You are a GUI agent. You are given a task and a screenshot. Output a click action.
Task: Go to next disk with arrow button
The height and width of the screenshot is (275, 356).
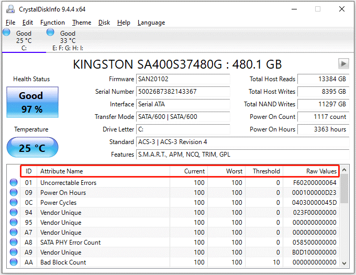[343, 64]
